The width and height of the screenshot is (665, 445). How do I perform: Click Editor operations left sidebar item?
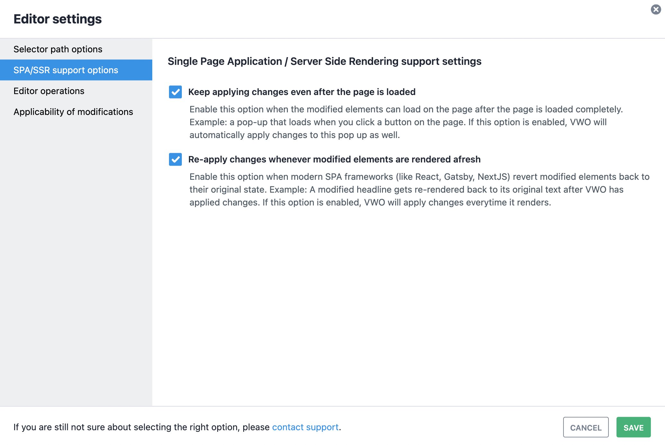tap(49, 91)
